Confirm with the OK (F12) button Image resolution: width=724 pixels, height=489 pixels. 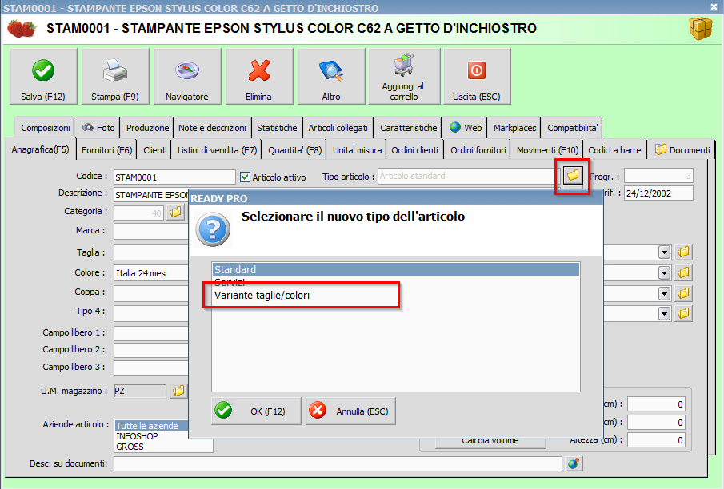pos(256,411)
